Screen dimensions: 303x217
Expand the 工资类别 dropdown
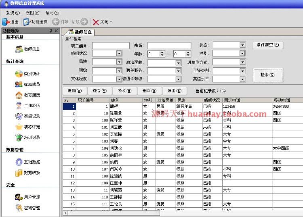click(x=242, y=71)
